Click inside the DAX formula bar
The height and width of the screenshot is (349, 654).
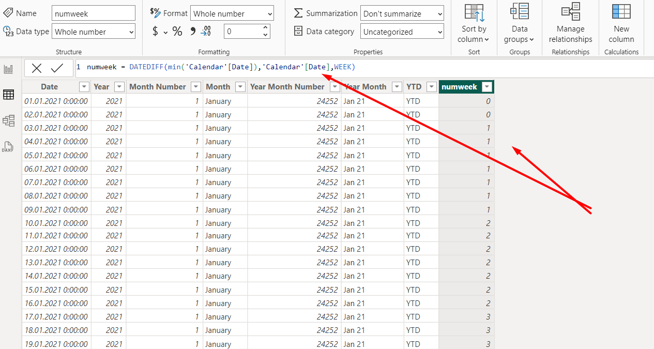point(364,67)
